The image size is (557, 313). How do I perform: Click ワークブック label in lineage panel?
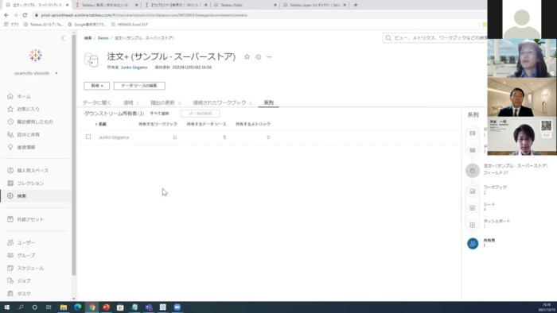(495, 187)
